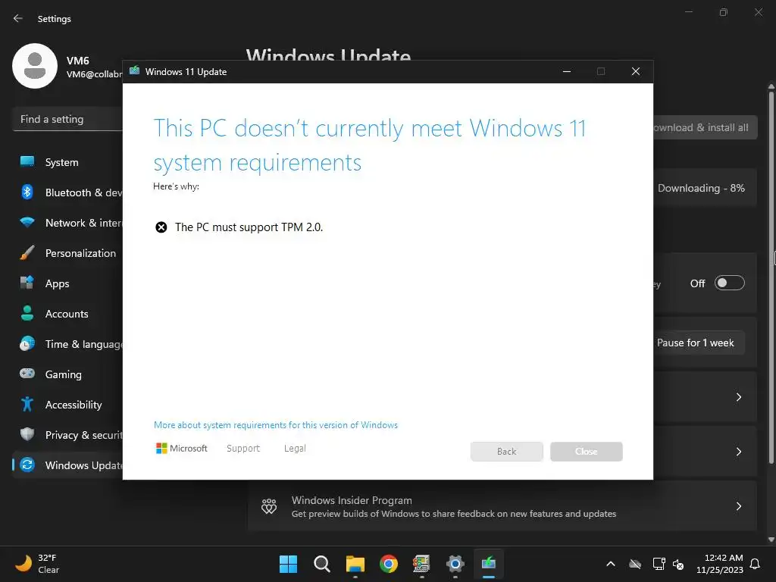
Task: Click the muted volume tray icon
Action: (x=678, y=564)
